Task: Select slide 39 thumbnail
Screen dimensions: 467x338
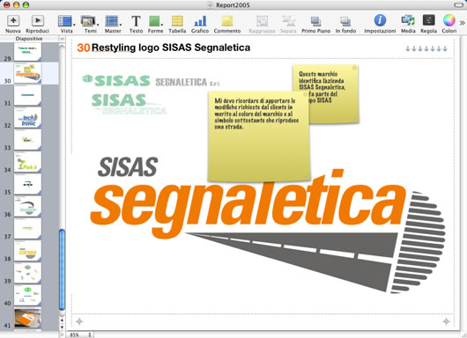Action: (27, 273)
